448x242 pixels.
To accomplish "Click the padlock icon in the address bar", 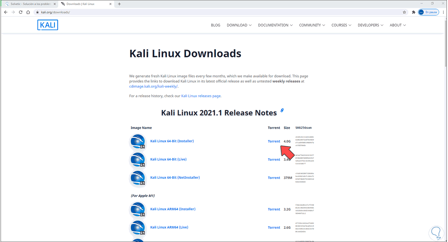I will (x=38, y=12).
